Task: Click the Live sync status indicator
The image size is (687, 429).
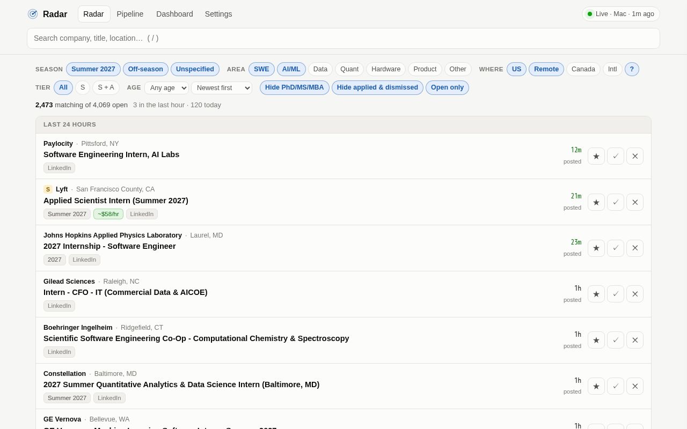Action: click(621, 14)
